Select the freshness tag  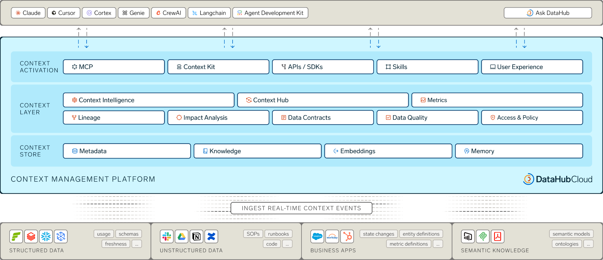coord(116,244)
